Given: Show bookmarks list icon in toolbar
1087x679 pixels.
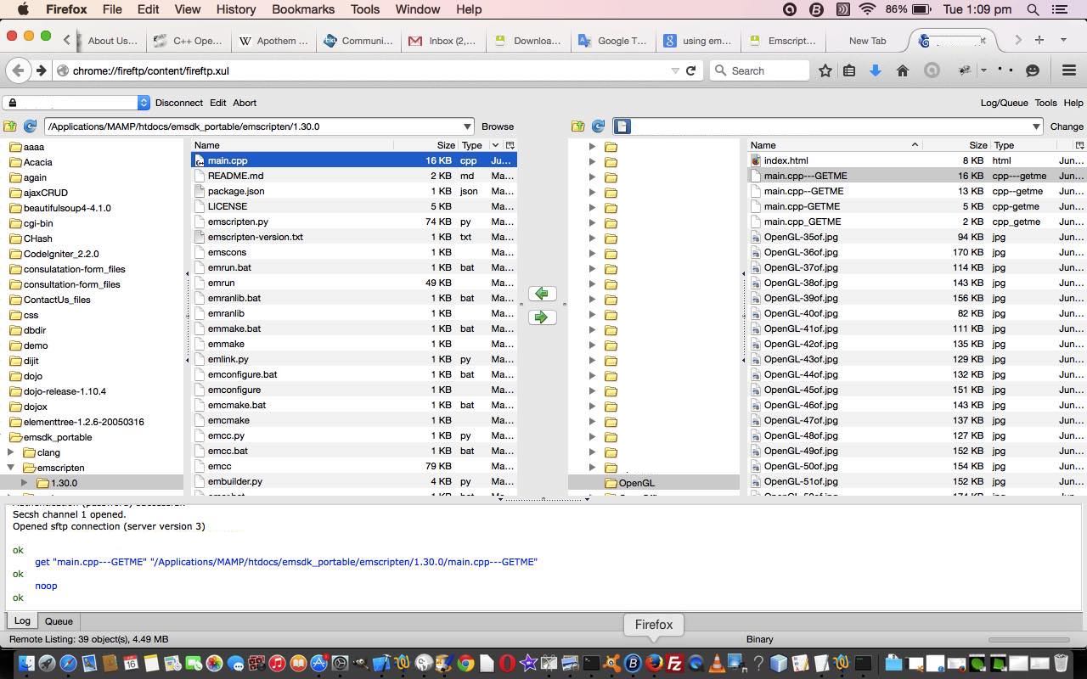Looking at the screenshot, I should (849, 70).
